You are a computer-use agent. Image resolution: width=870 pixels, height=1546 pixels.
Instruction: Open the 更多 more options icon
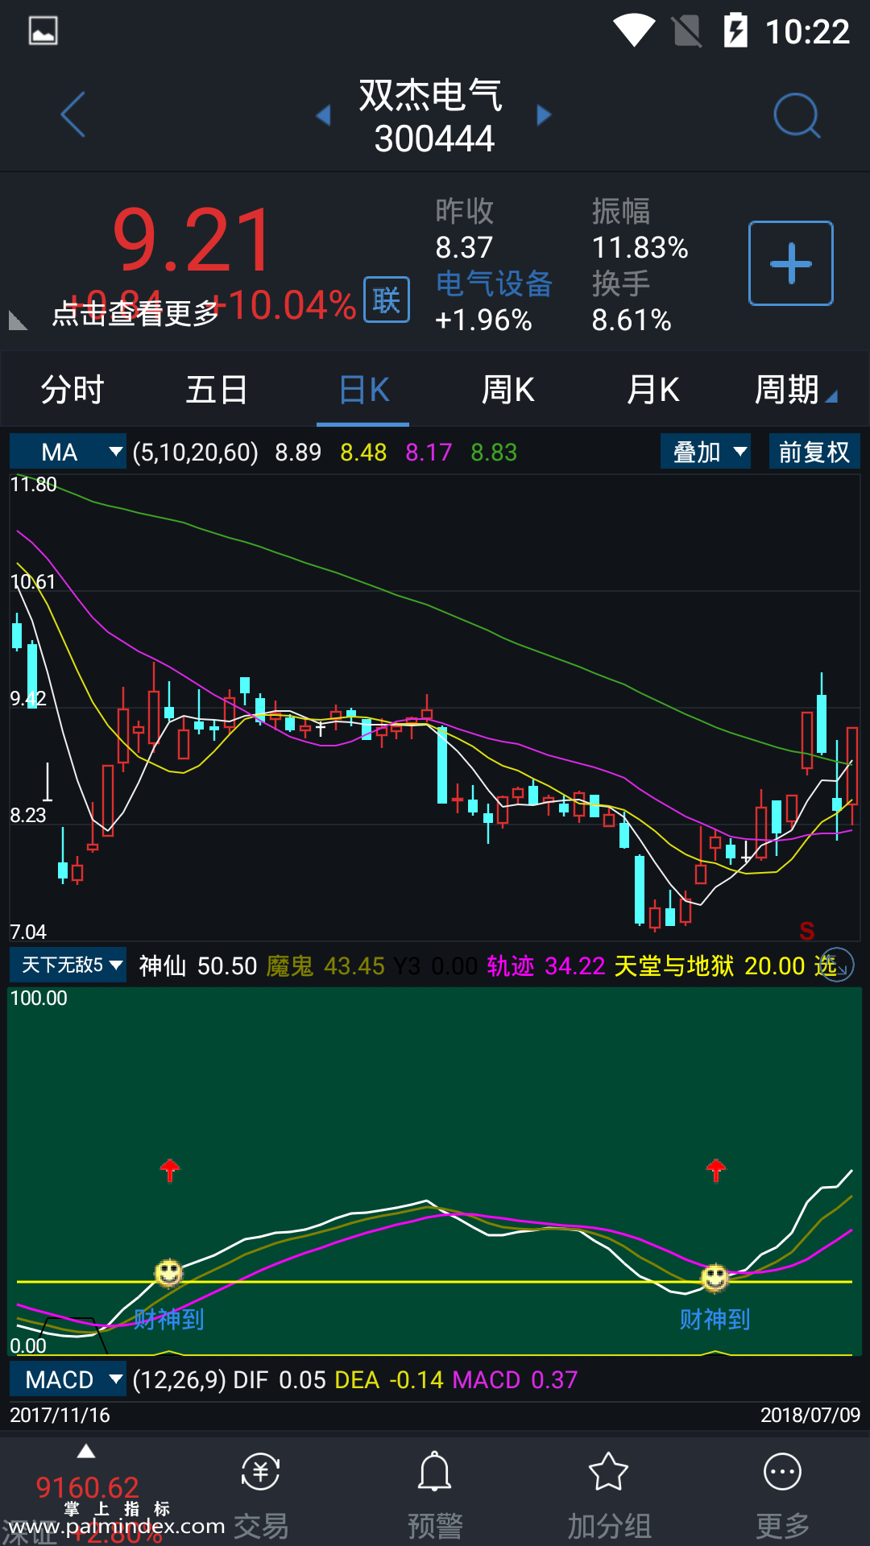click(782, 1496)
